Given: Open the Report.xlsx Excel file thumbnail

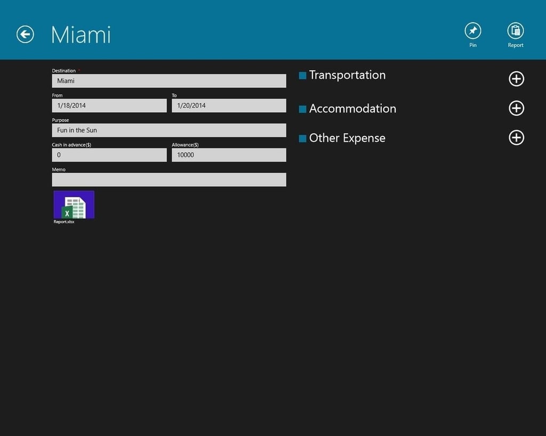Looking at the screenshot, I should click(x=74, y=205).
